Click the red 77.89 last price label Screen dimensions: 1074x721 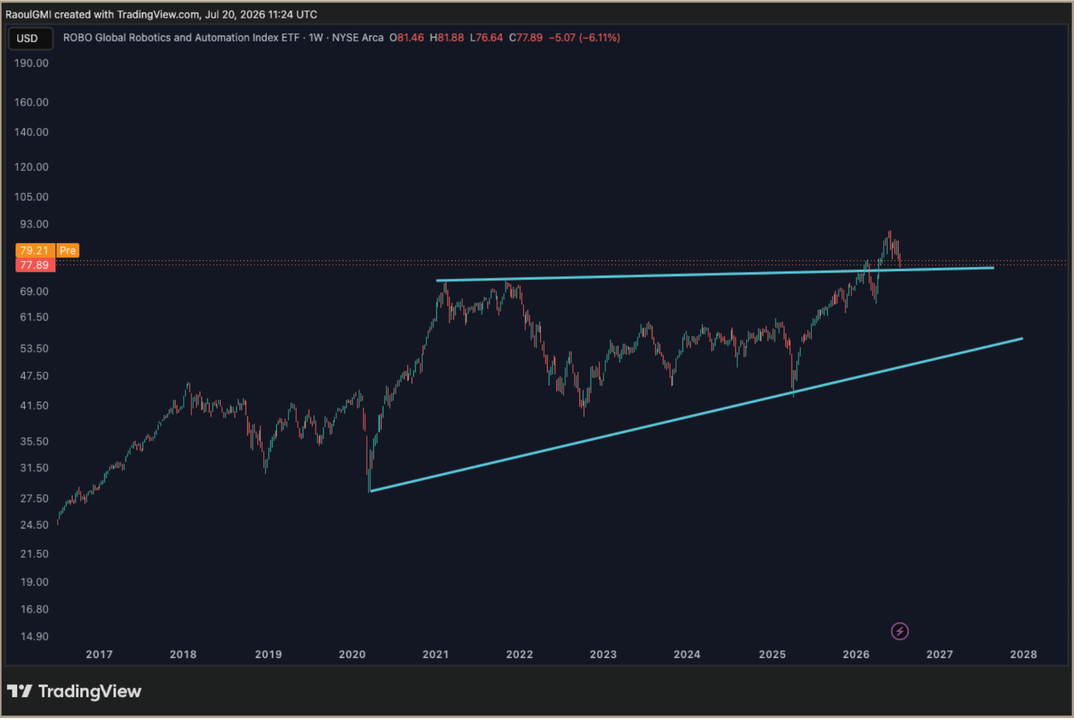coord(35,265)
